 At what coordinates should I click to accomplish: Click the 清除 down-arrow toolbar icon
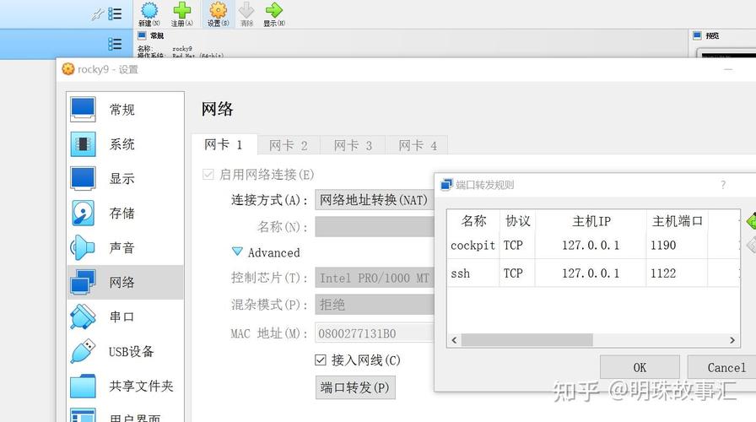click(246, 14)
